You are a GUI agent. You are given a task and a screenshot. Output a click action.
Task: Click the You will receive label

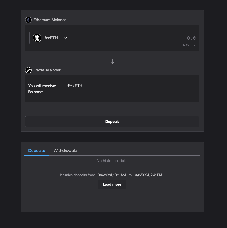[42, 86]
